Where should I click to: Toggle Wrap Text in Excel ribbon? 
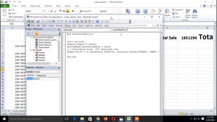(x=85, y=11)
